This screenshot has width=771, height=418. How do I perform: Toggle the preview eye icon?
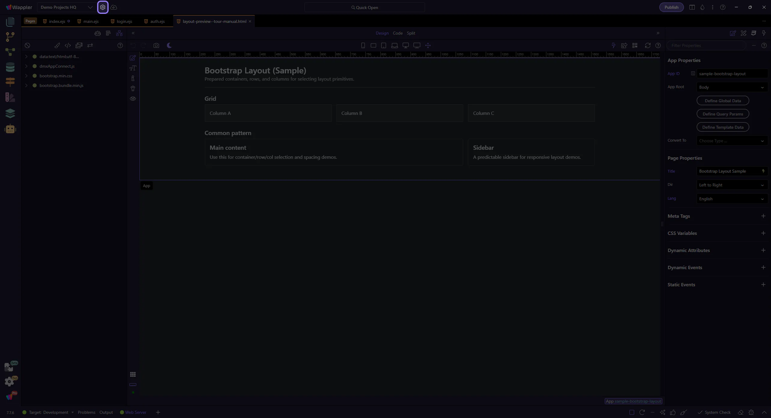133,99
